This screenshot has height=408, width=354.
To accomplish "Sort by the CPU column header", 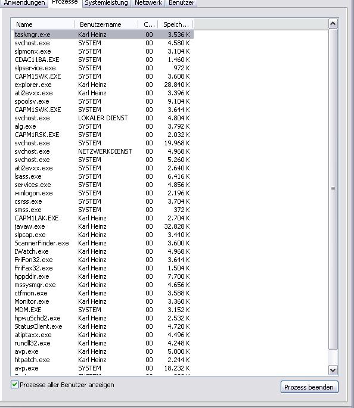I will point(148,24).
